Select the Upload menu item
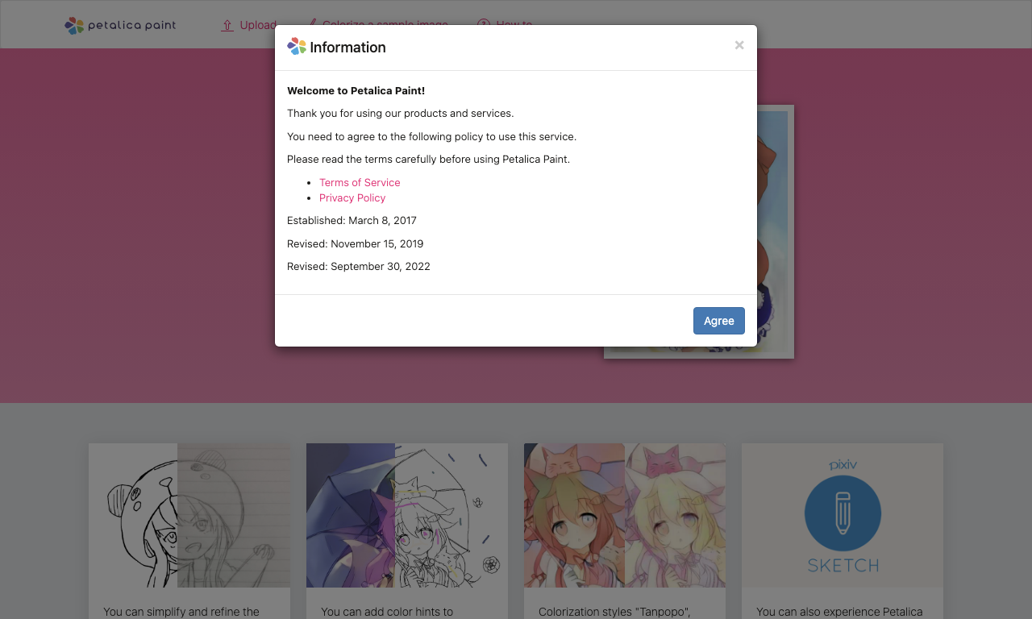 pyautogui.click(x=249, y=25)
